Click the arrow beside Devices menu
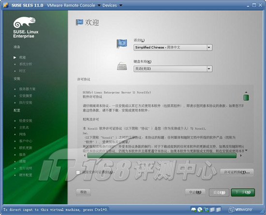The width and height of the screenshot is (266, 215). pyautogui.click(x=120, y=5)
